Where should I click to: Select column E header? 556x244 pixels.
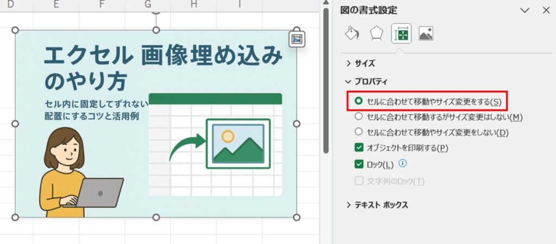click(56, 4)
